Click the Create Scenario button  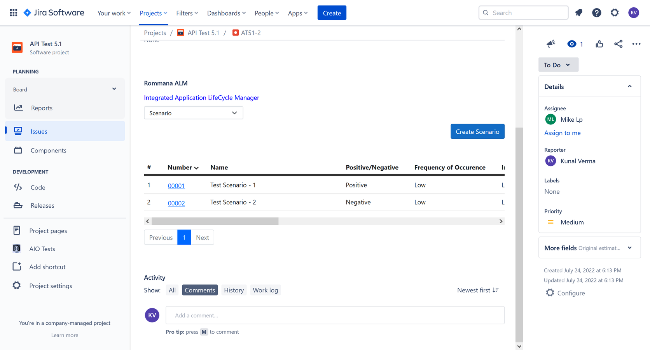point(477,131)
